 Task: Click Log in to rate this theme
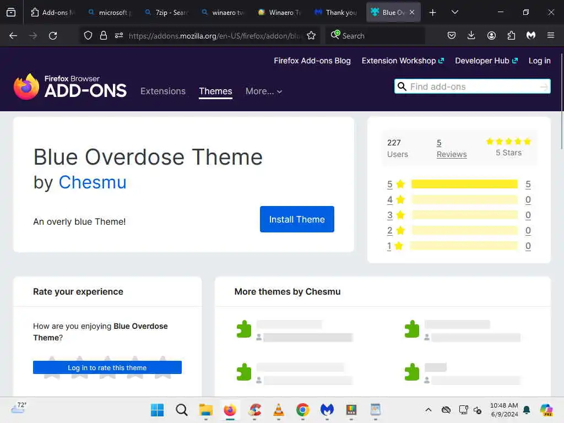click(107, 367)
